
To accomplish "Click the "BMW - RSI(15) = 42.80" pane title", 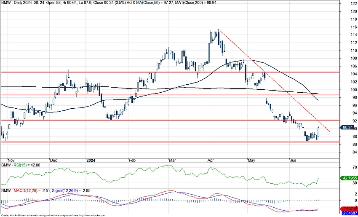I will [x=21, y=165].
